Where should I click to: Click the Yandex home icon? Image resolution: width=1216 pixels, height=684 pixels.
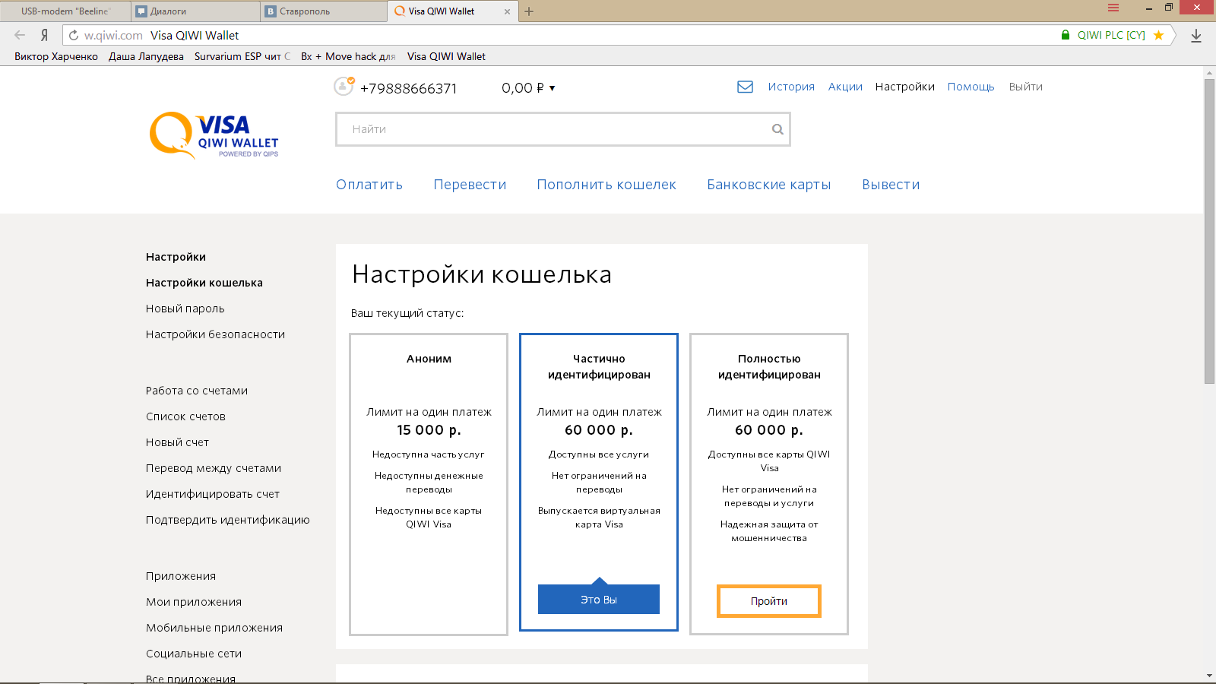coord(44,35)
